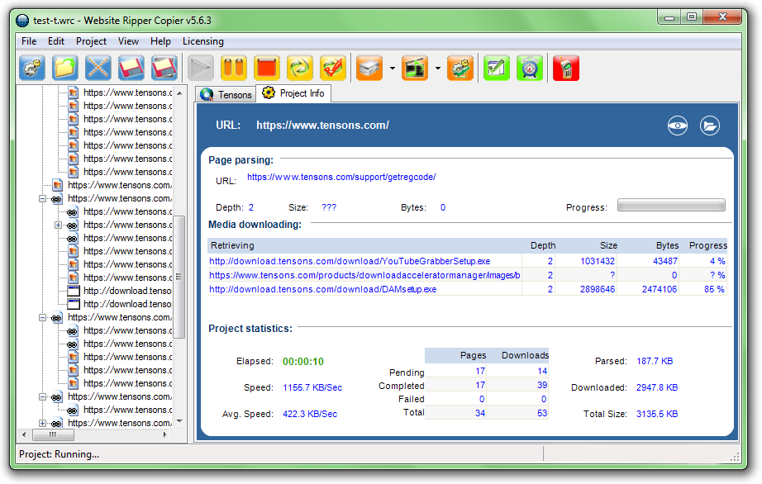
Task: Stop the project with the red square icon
Action: (267, 68)
